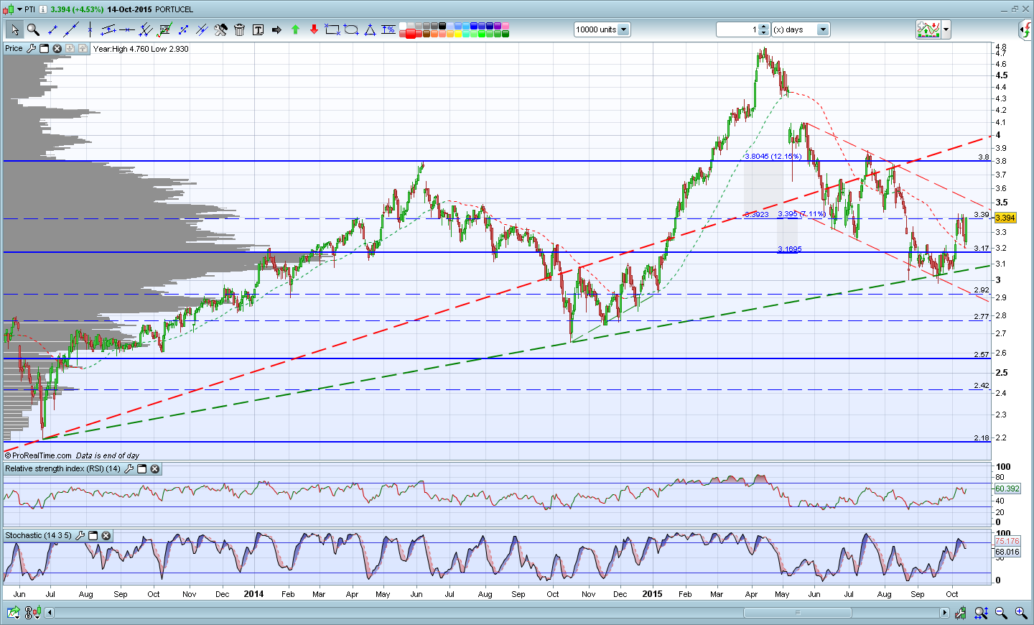Click the trash can delete tool

239,29
